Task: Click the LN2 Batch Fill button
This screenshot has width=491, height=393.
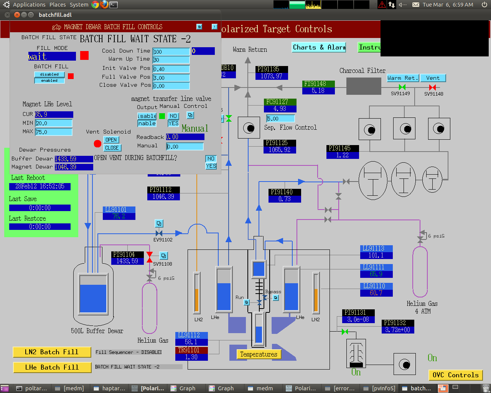Action: point(52,352)
